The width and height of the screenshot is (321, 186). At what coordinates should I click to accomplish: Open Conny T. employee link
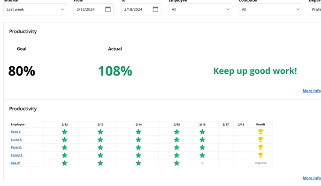pos(17,155)
